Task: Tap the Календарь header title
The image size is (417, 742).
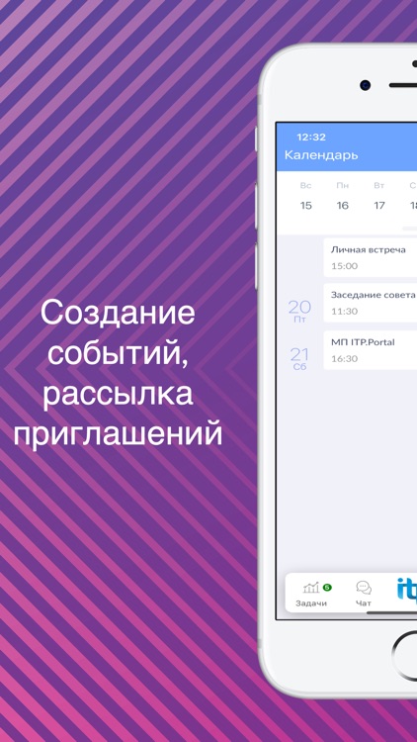Action: tap(321, 155)
